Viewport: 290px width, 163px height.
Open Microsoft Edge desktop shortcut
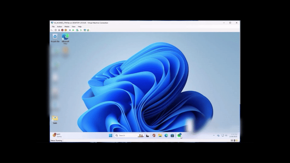click(65, 38)
